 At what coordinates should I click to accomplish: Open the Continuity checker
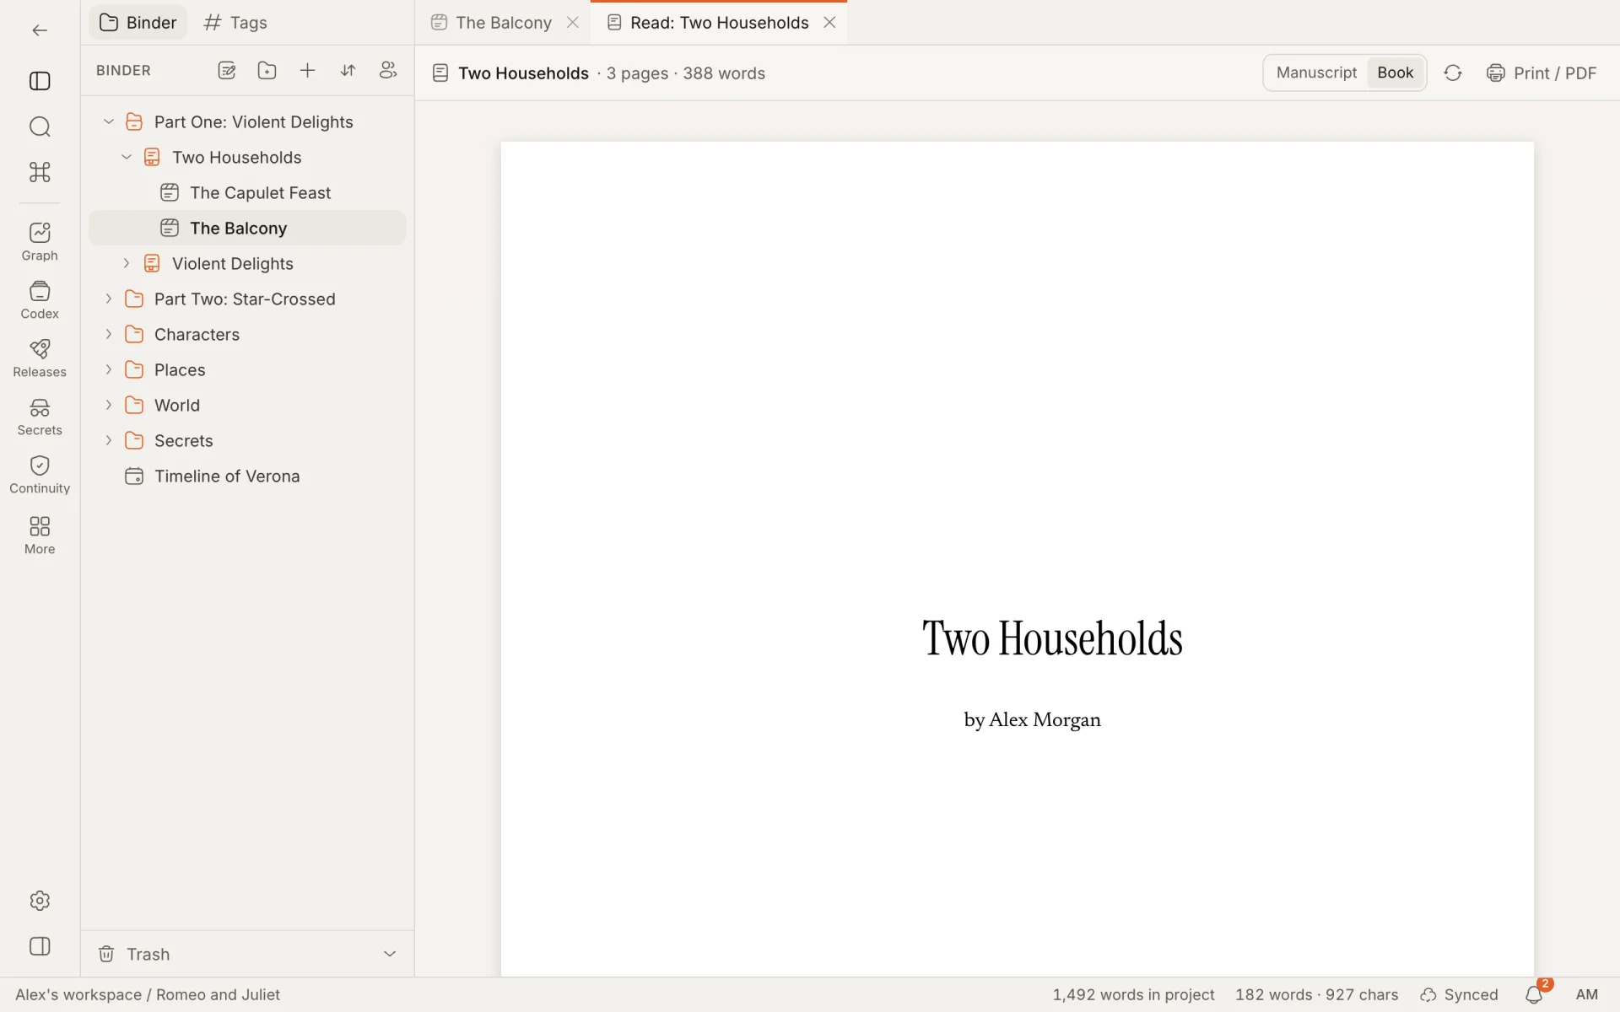pyautogui.click(x=40, y=475)
